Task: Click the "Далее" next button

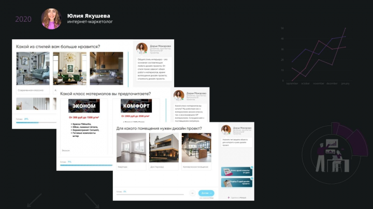Action: (x=206, y=193)
